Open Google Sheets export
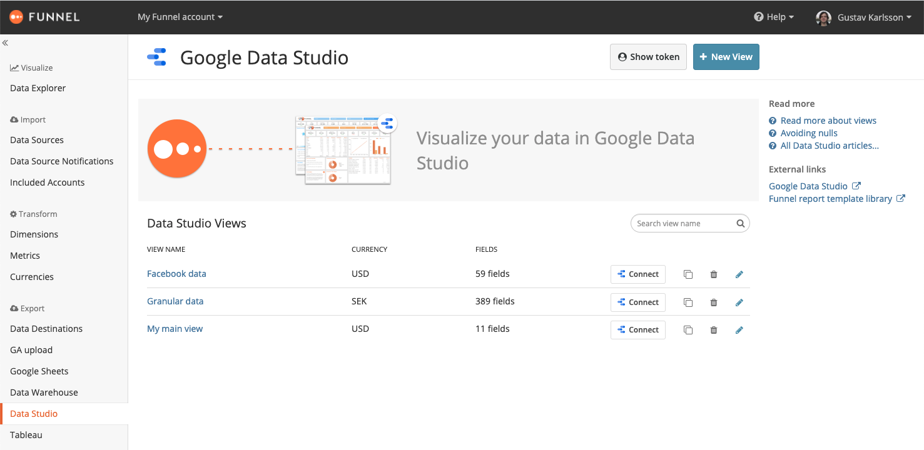This screenshot has width=924, height=450. click(39, 371)
